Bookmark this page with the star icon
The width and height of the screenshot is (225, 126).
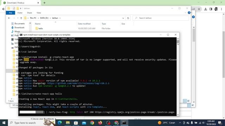tap(199, 9)
